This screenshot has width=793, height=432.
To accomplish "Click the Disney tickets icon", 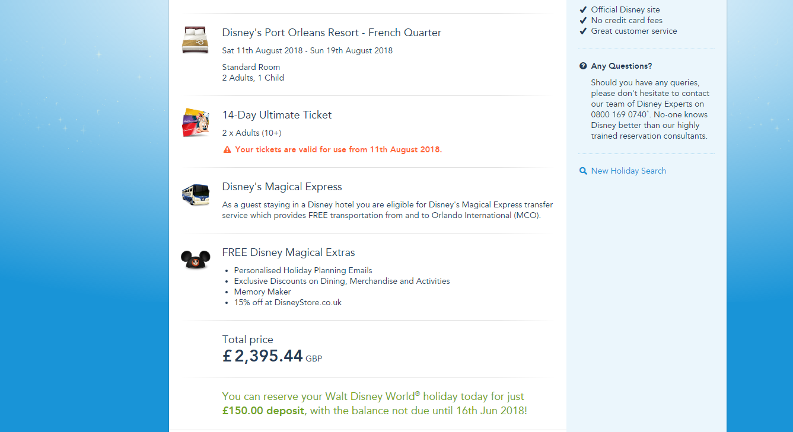I will 195,123.
